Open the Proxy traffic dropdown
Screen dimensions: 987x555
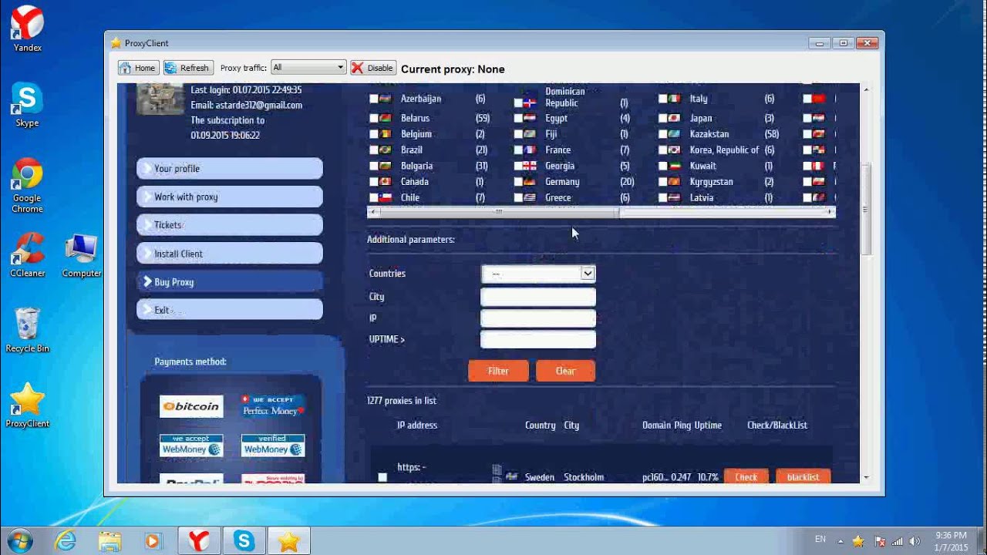(308, 68)
